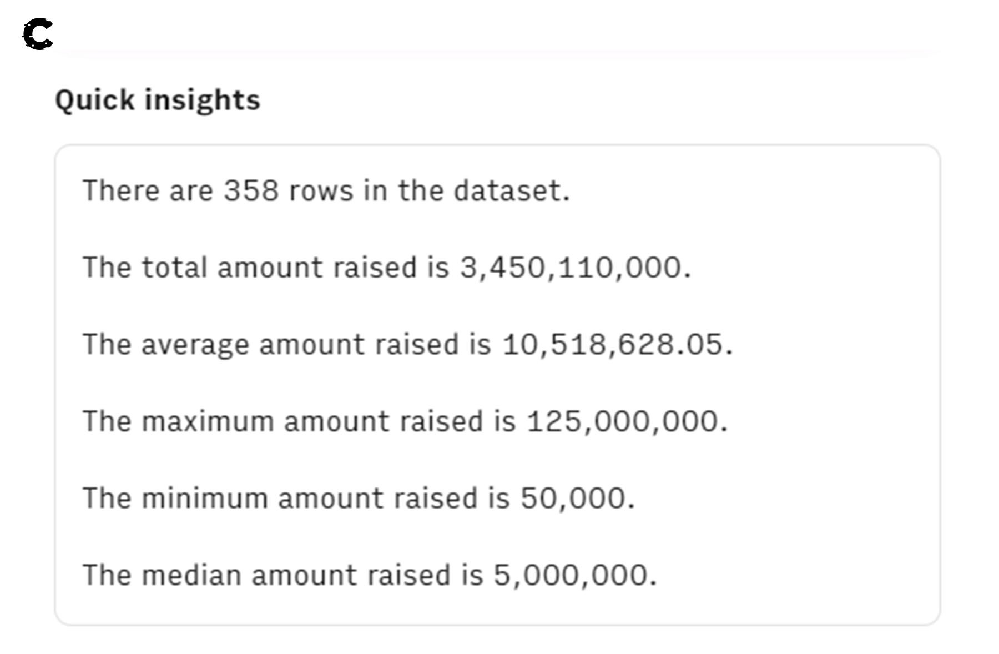
Task: Click the word total in insights
Action: coord(174,268)
